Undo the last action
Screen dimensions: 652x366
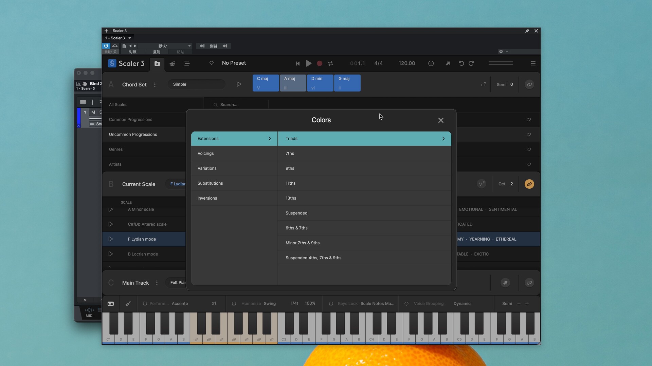(x=461, y=63)
